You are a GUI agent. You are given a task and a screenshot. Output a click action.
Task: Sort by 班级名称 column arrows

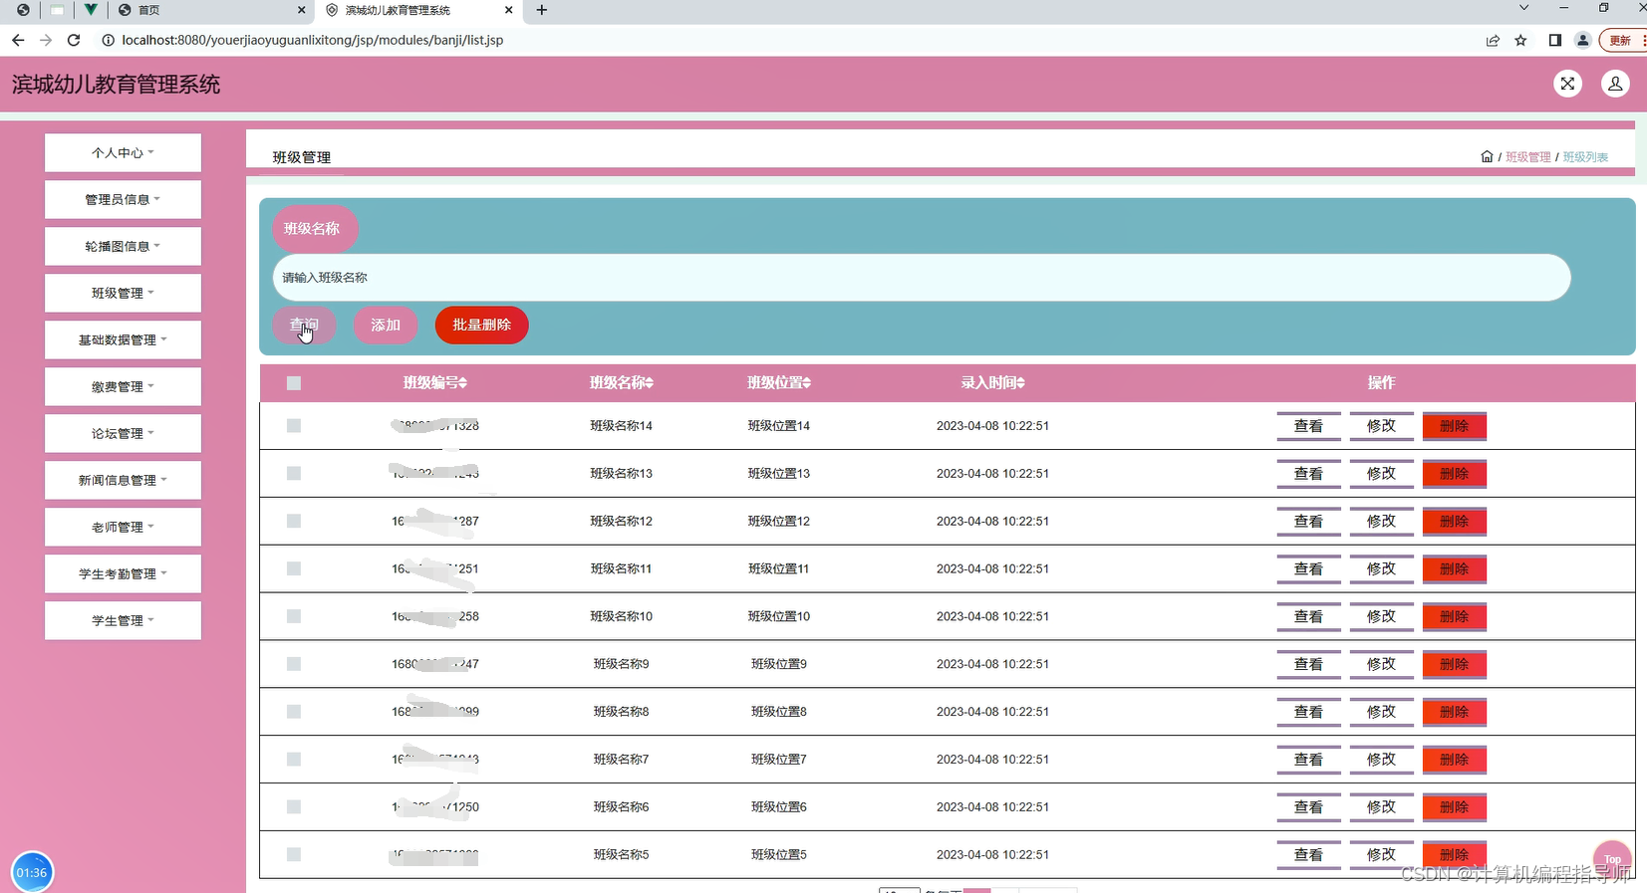(x=650, y=382)
